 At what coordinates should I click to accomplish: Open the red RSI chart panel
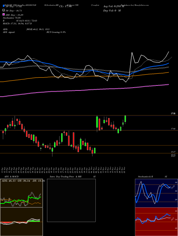[x=156, y=222]
